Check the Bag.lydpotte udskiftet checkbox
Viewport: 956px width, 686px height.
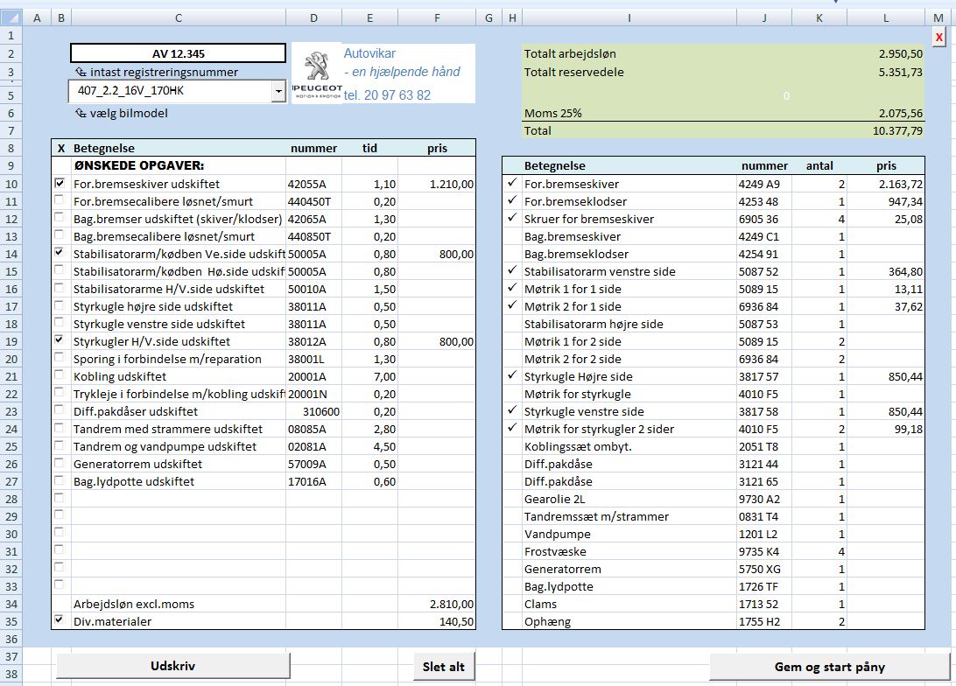coord(60,480)
